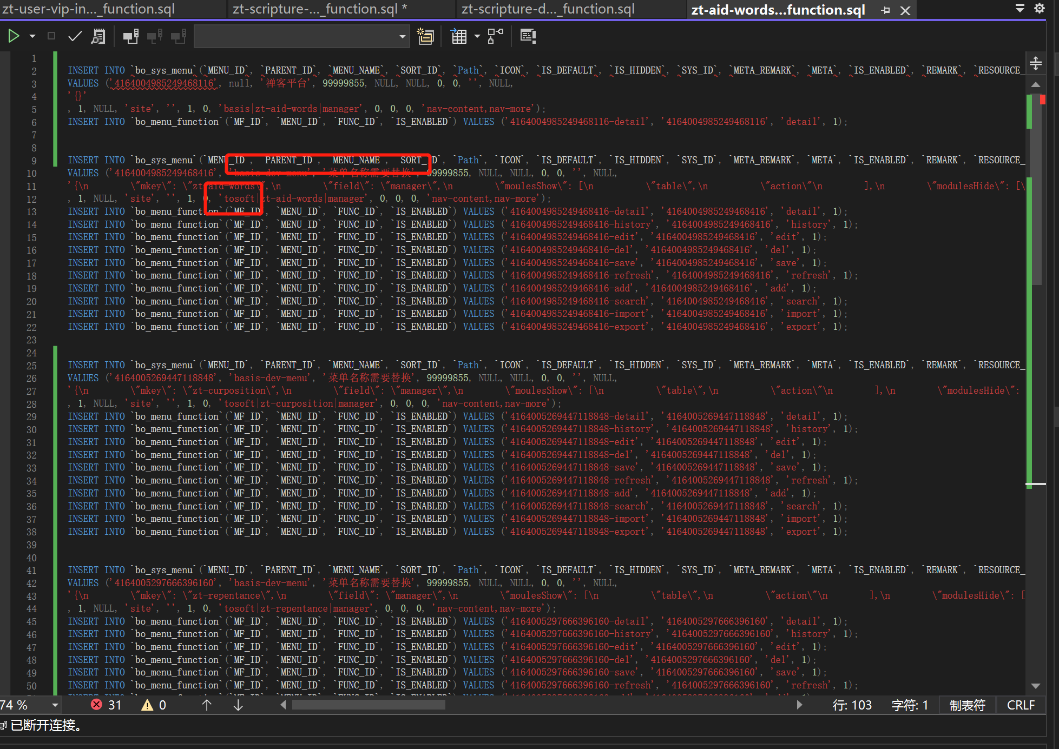Run the SQL query with the green Execute button
The width and height of the screenshot is (1059, 749).
(14, 36)
